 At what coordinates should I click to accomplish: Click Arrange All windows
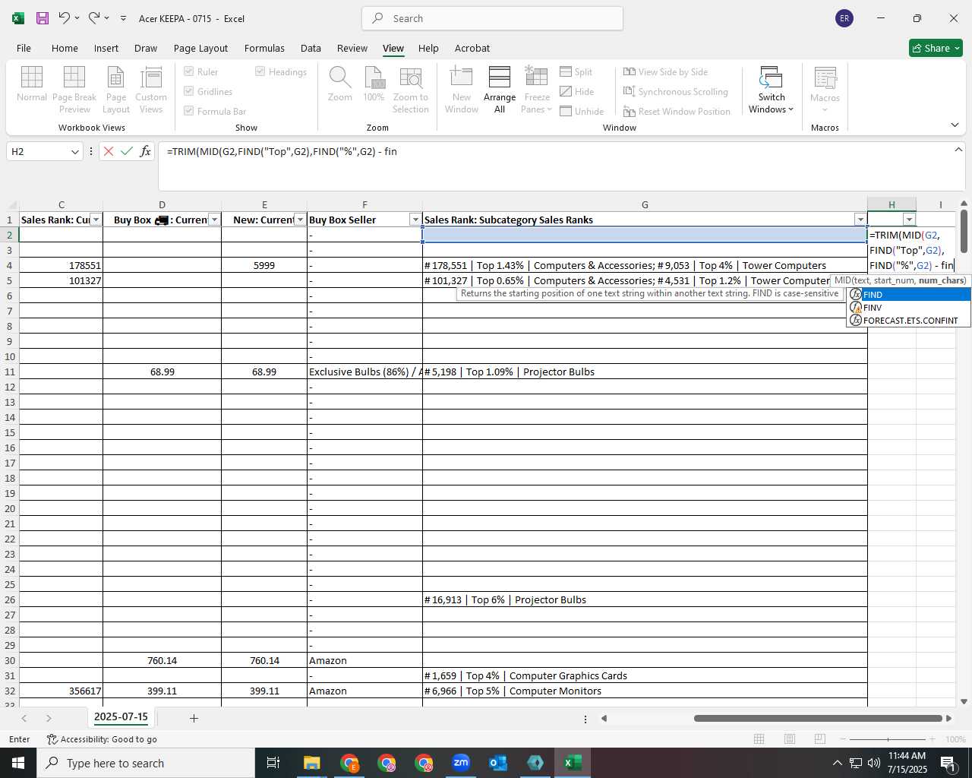pos(500,90)
